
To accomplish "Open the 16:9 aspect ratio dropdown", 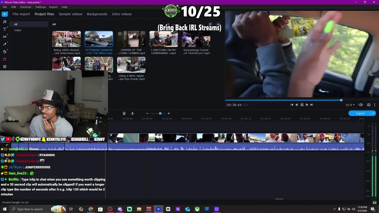I will coord(350,105).
